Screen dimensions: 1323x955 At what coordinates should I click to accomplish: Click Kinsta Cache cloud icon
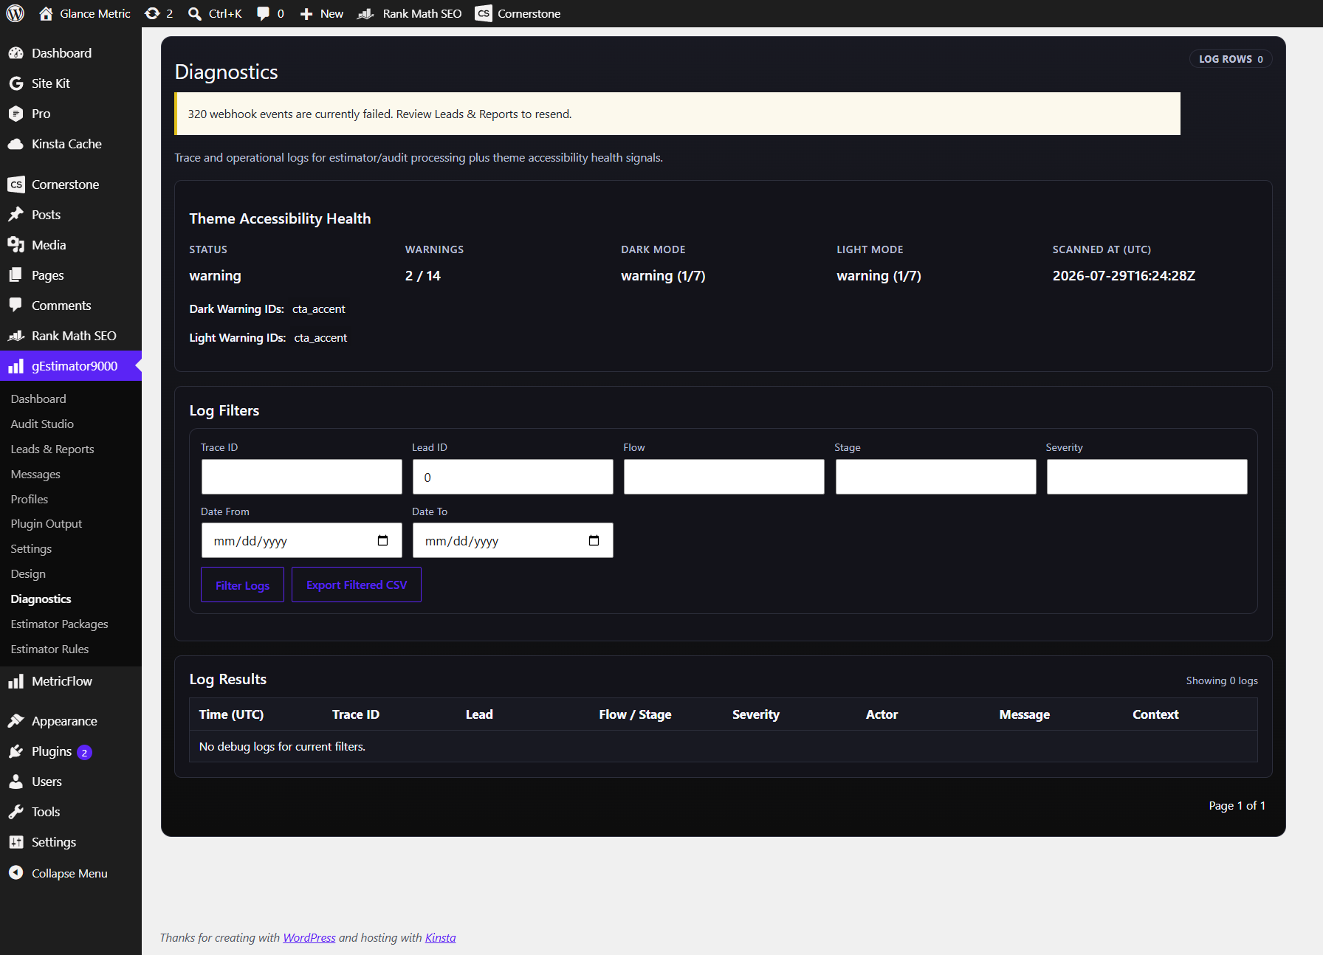[16, 144]
